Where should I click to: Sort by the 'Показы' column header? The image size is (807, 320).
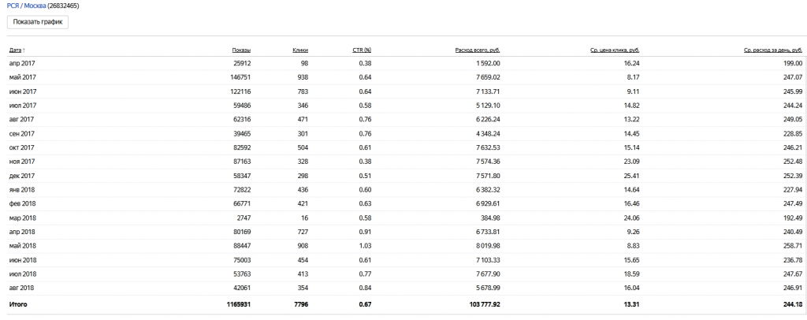(x=241, y=50)
